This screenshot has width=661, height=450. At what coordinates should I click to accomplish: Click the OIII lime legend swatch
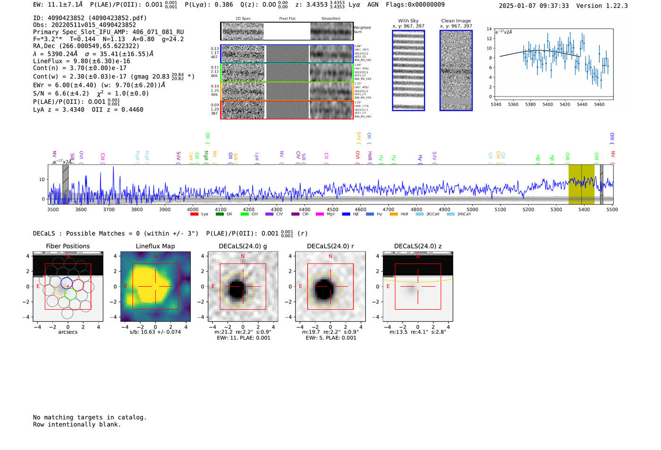pos(245,214)
